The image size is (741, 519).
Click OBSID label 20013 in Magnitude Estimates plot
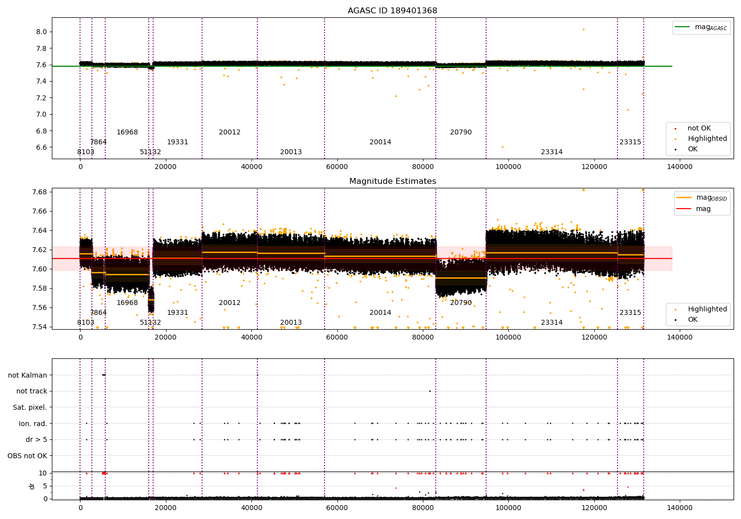[291, 323]
